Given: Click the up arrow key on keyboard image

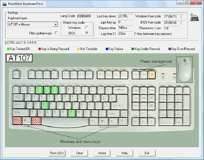Looking at the screenshot, I should [x=143, y=114].
